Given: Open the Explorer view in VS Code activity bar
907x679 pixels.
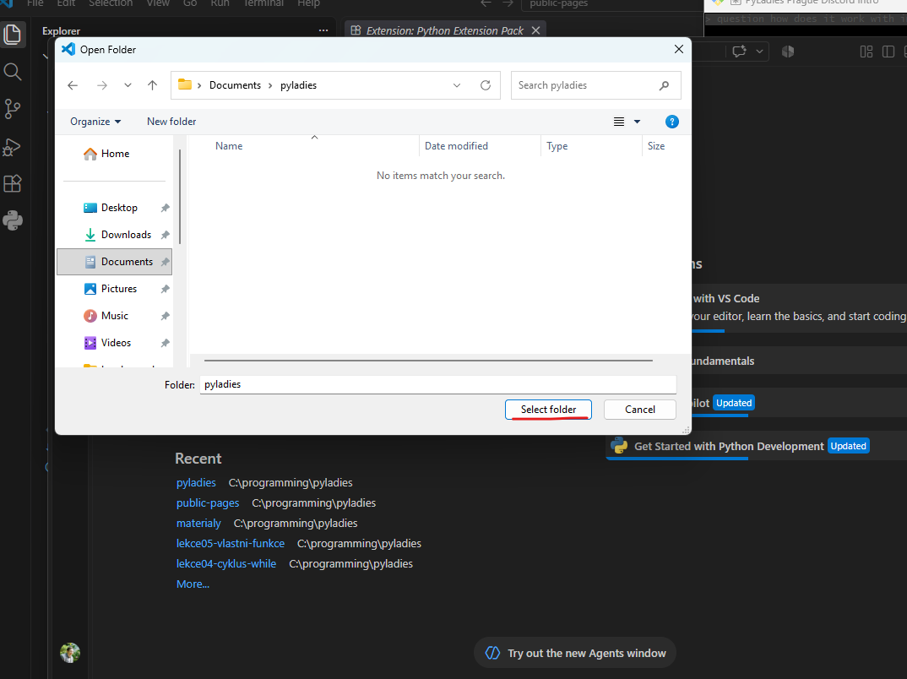Looking at the screenshot, I should 13,35.
